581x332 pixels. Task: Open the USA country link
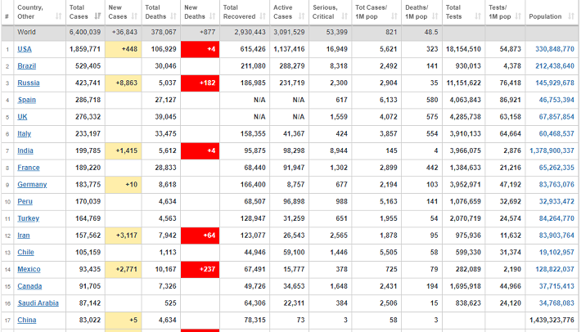coord(25,49)
